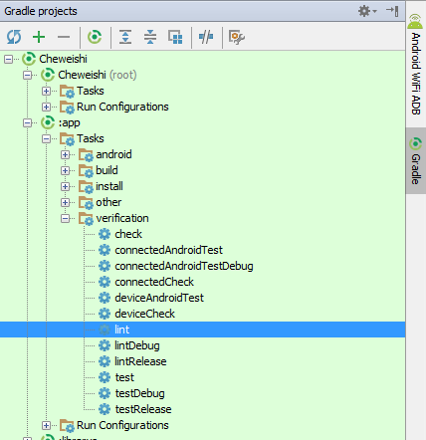Open Gradle panel gear options menu

click(367, 11)
